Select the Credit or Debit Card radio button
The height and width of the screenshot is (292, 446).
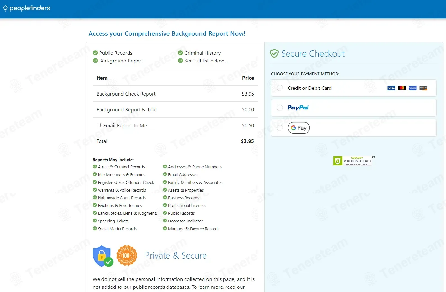click(280, 88)
